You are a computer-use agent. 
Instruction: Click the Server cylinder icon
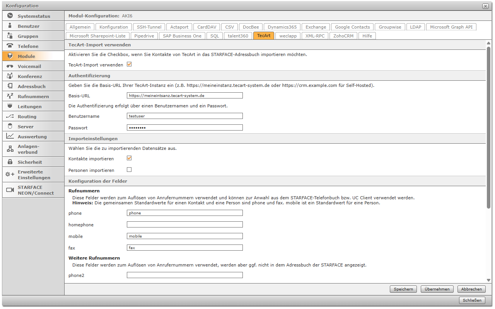[x=10, y=126]
